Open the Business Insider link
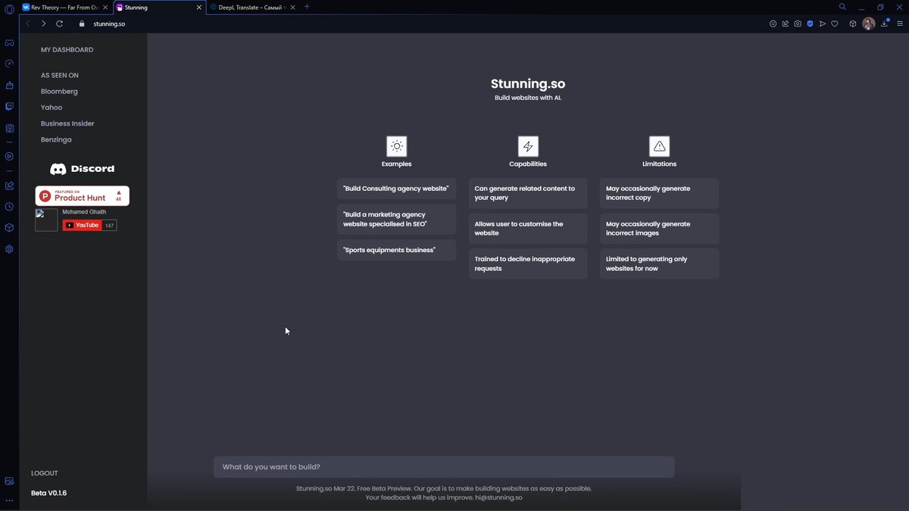 [x=67, y=123]
